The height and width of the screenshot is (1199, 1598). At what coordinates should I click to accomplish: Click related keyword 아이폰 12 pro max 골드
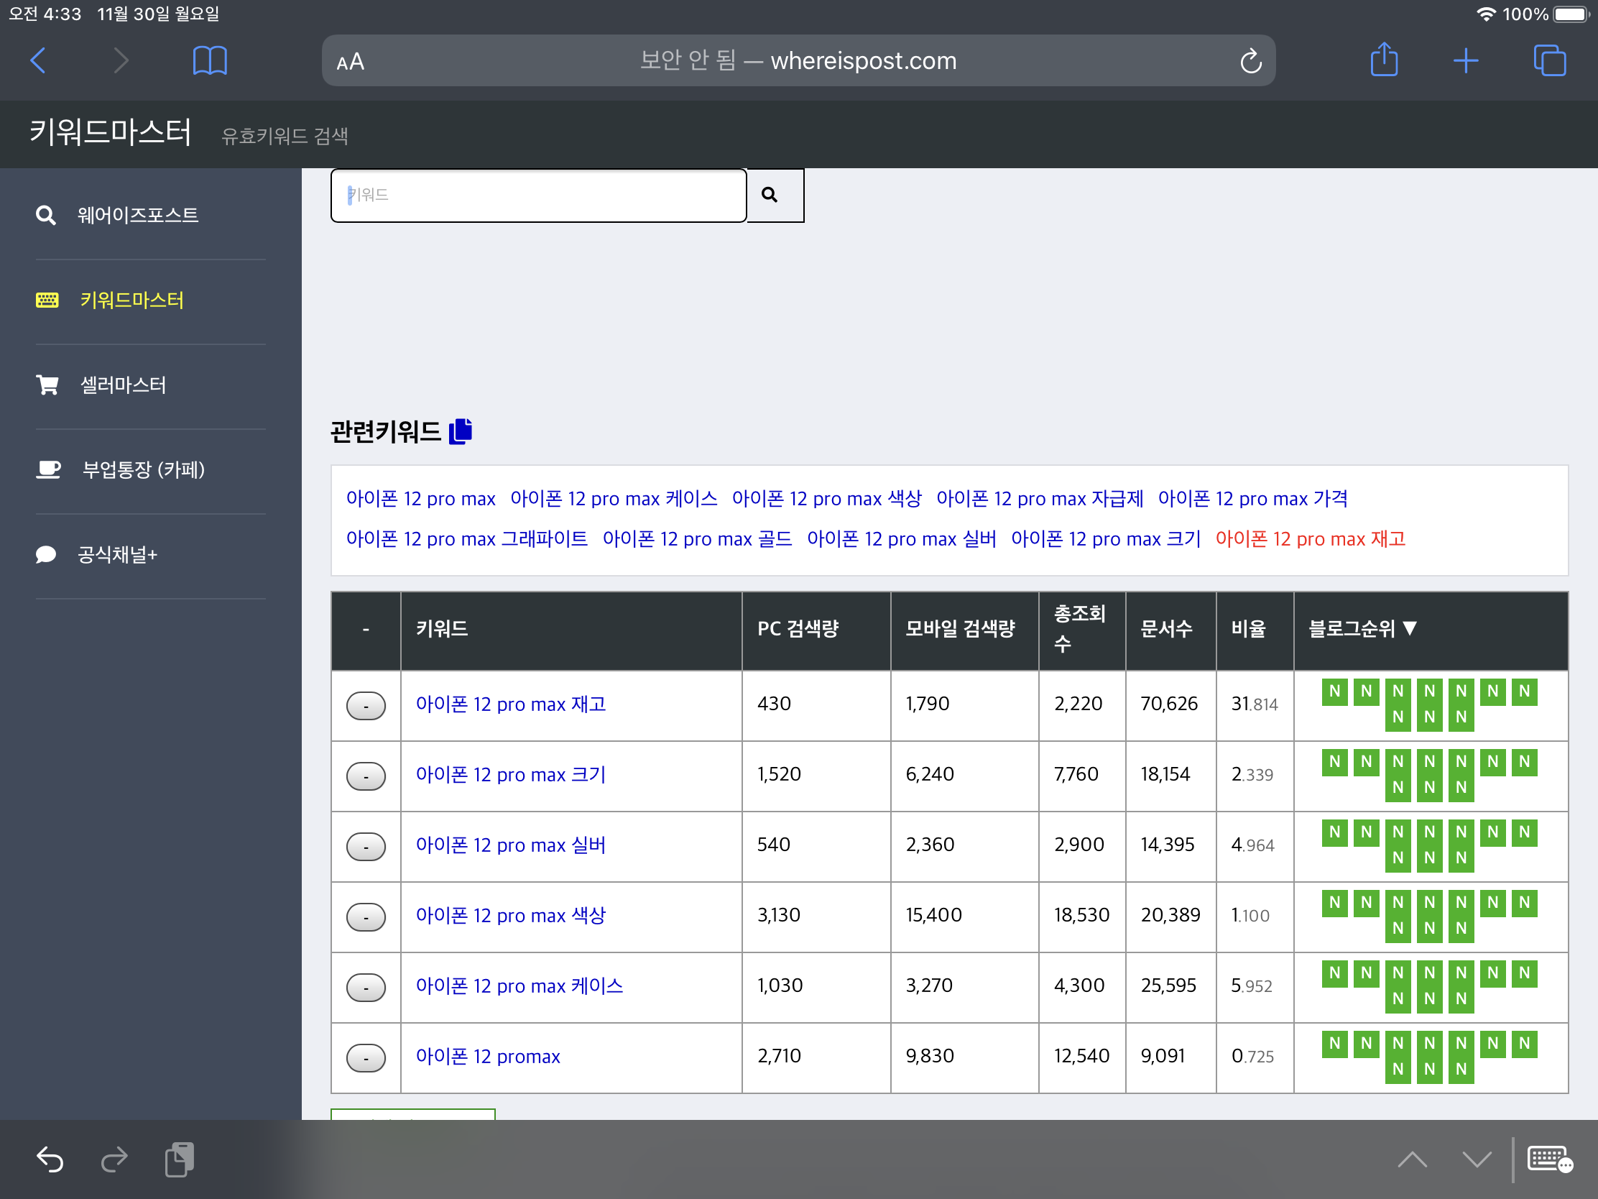click(696, 539)
